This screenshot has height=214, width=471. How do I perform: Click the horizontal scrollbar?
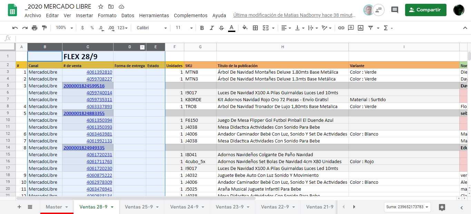pos(136,198)
